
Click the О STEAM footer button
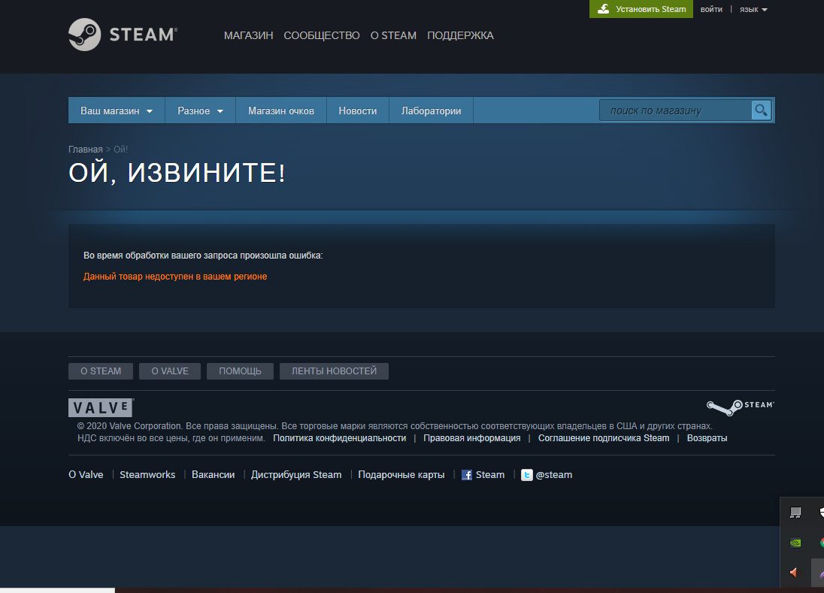pyautogui.click(x=101, y=371)
